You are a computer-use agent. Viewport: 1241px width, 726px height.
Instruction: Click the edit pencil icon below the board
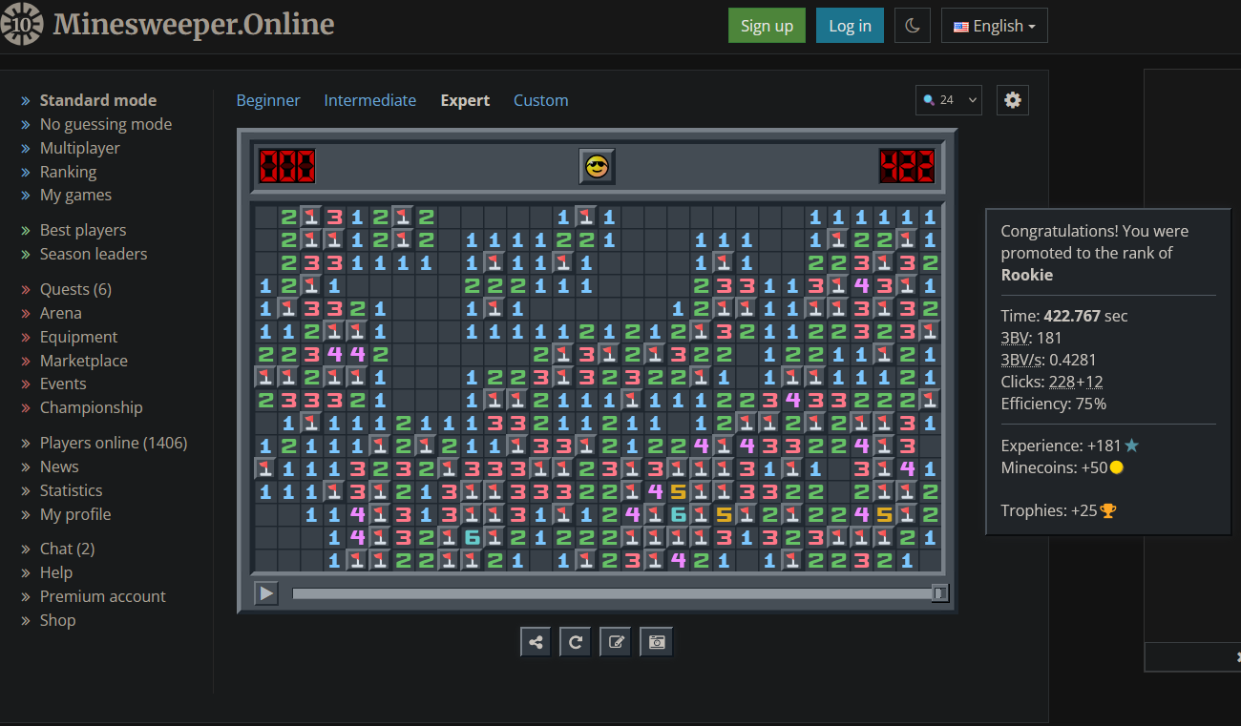point(616,642)
